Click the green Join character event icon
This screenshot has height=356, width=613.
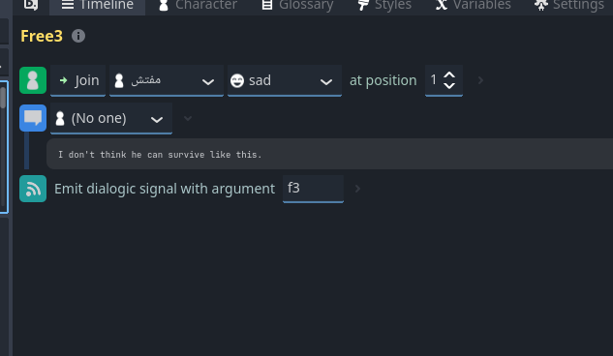tap(33, 80)
